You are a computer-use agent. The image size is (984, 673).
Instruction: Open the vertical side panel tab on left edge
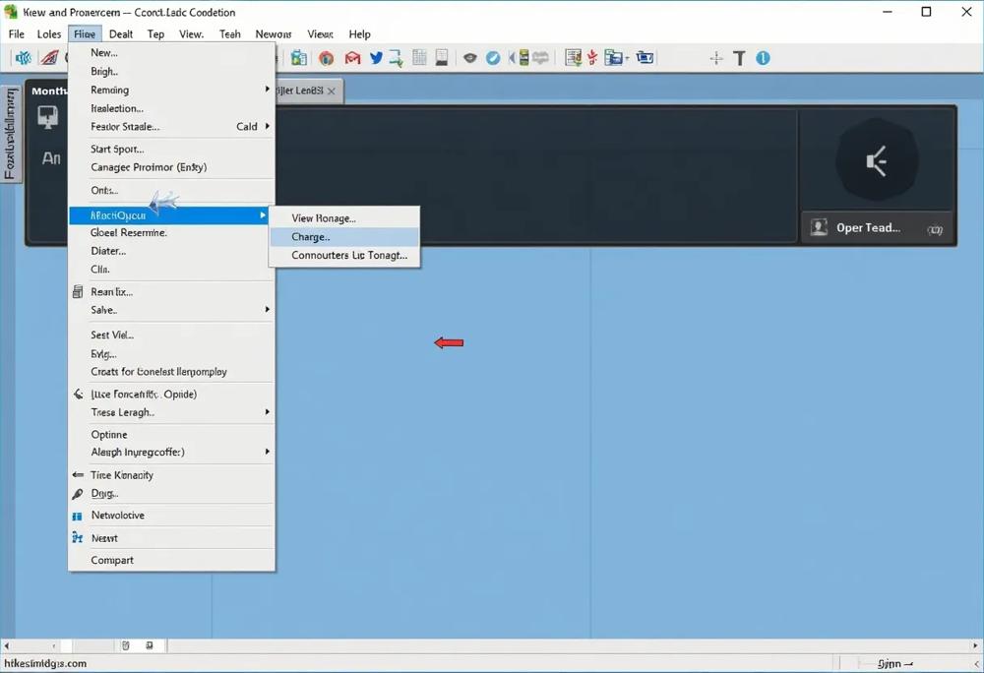10,134
